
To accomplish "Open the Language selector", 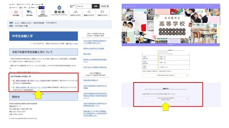I will tap(37, 4).
